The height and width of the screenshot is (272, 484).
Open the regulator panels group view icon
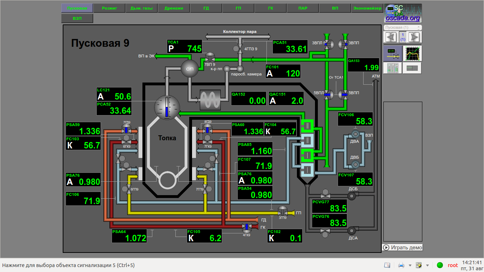tap(393, 68)
